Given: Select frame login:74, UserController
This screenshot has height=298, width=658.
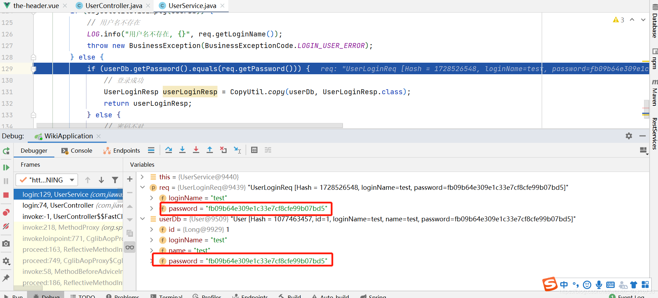Looking at the screenshot, I should (68, 205).
